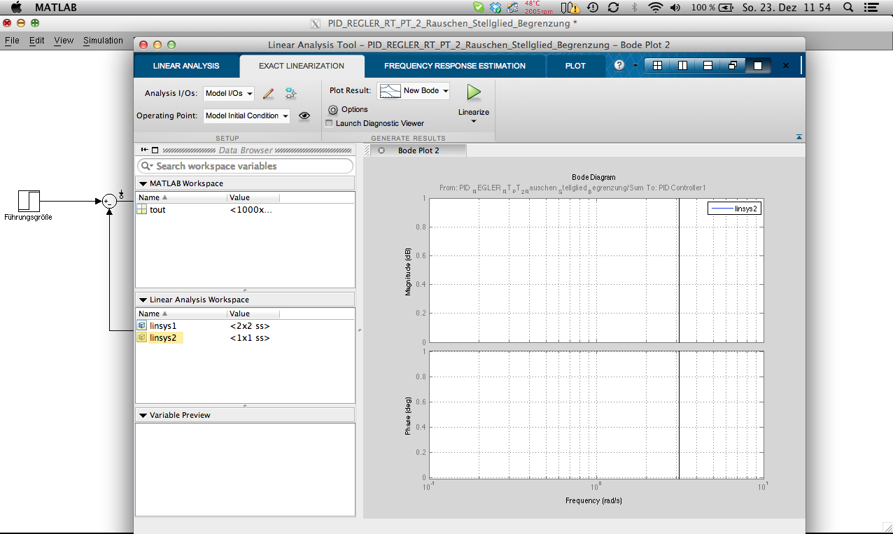Screen dimensions: 893x534
Task: Switch to the four-pane tile layout icon
Action: [x=657, y=66]
